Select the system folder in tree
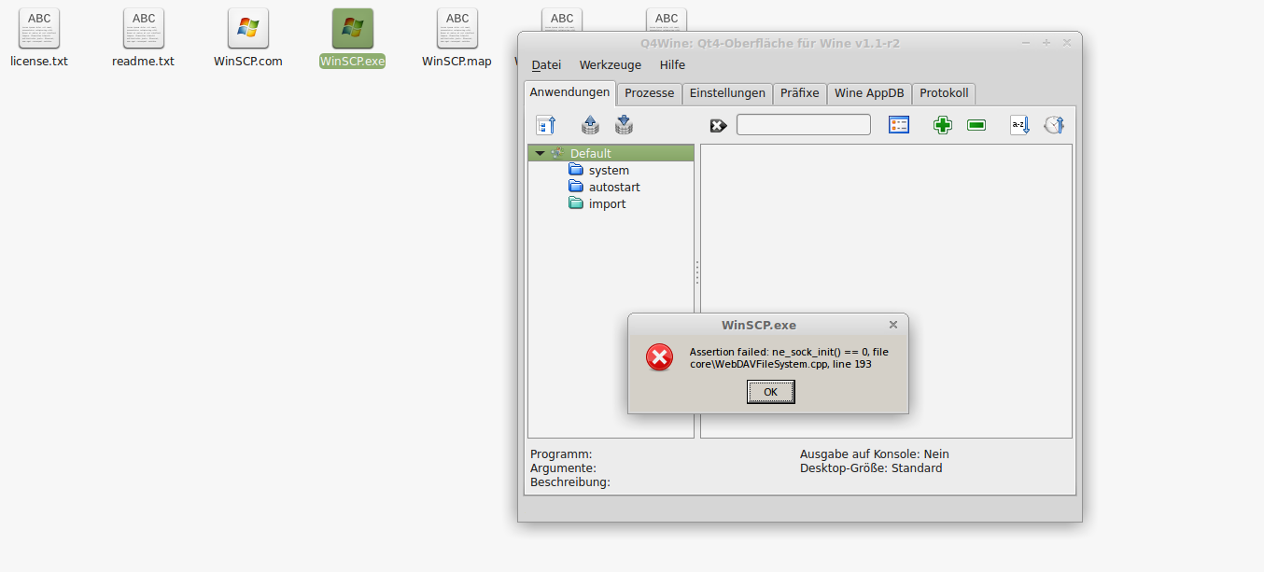 click(x=608, y=171)
